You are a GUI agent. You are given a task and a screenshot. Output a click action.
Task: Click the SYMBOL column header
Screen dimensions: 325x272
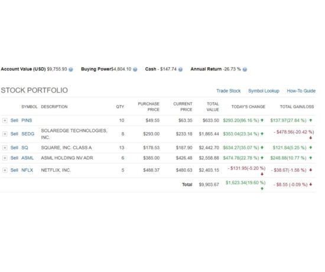[29, 107]
